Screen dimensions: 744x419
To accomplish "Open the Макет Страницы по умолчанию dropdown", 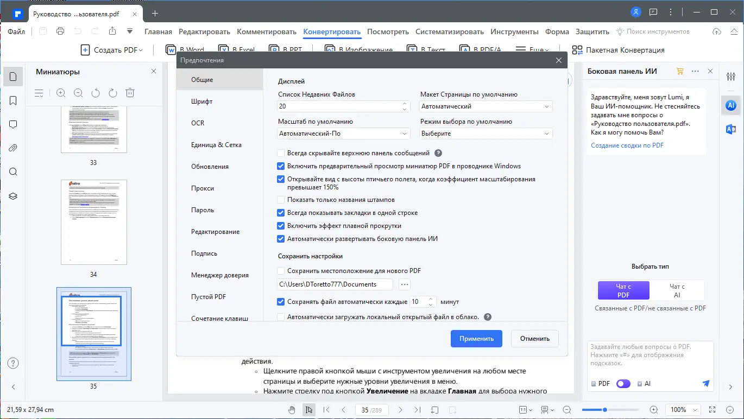I will [x=485, y=106].
